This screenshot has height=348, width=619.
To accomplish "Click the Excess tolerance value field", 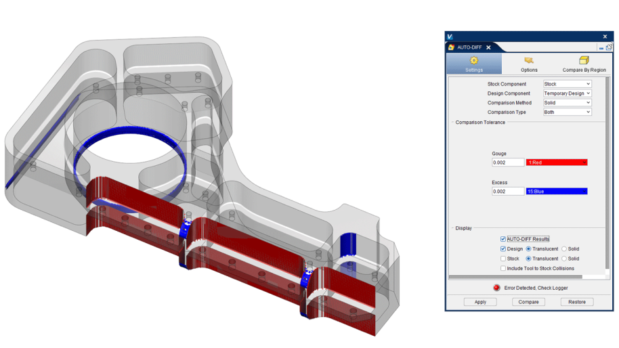I will [x=508, y=192].
